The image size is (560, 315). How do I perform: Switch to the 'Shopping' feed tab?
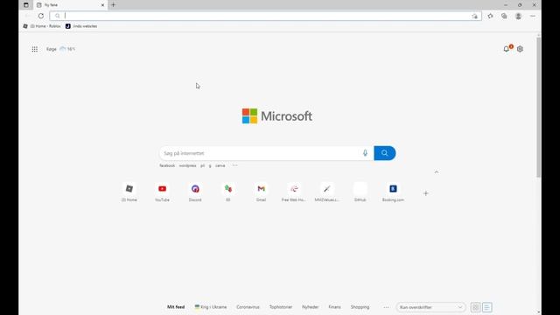360,307
